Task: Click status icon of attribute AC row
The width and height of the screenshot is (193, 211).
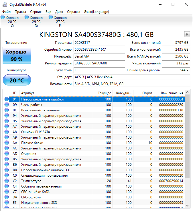Action: click(7, 148)
